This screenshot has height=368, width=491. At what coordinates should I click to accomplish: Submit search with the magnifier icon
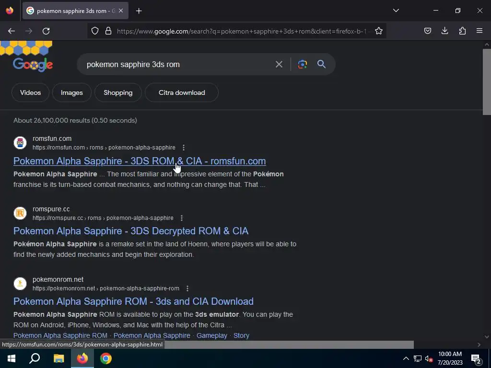(x=321, y=64)
